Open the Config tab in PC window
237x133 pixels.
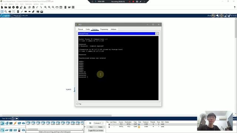pos(88,29)
